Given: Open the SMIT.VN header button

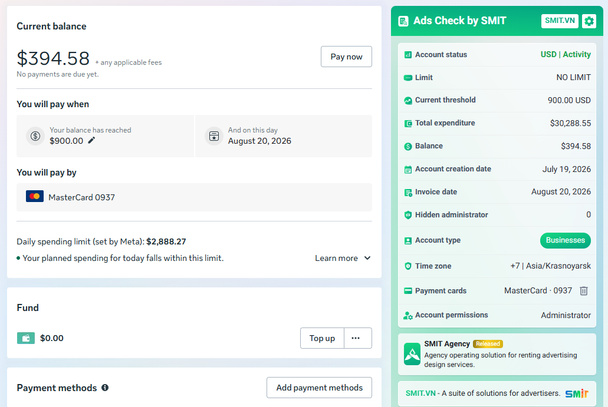Looking at the screenshot, I should [x=560, y=21].
